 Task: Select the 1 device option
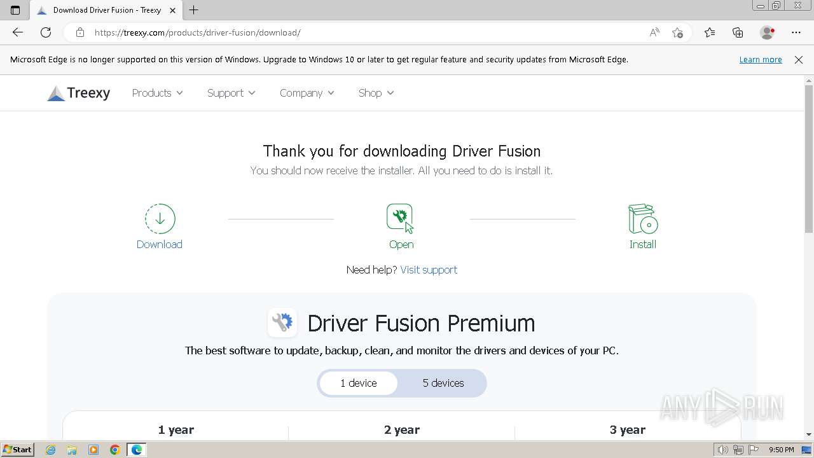pyautogui.click(x=359, y=383)
